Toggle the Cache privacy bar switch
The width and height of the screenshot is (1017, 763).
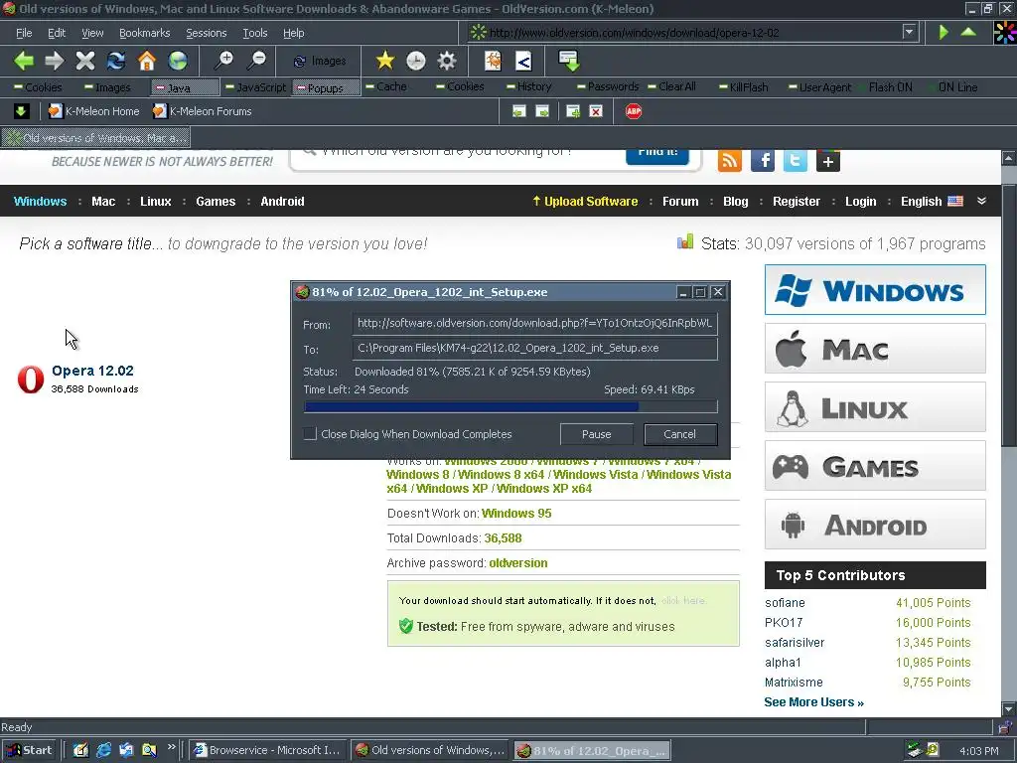(386, 87)
